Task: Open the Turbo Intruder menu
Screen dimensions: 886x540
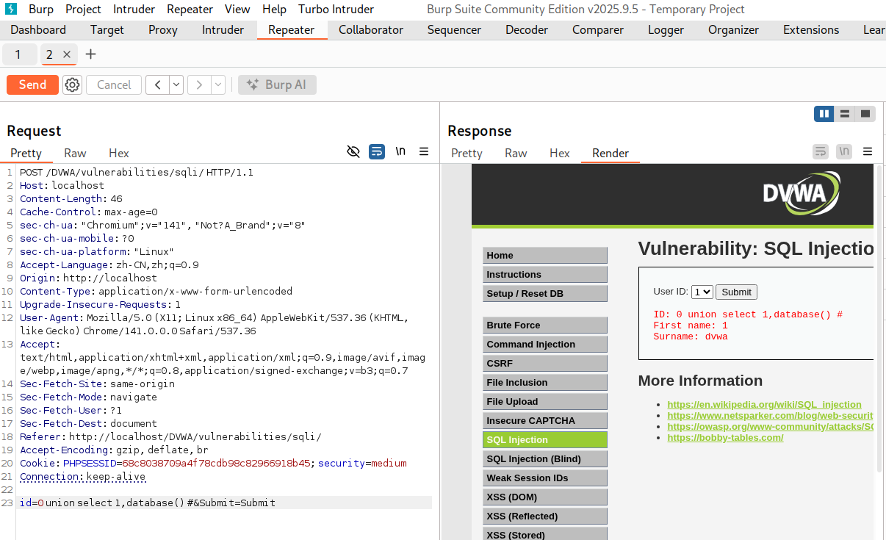Action: pos(336,10)
